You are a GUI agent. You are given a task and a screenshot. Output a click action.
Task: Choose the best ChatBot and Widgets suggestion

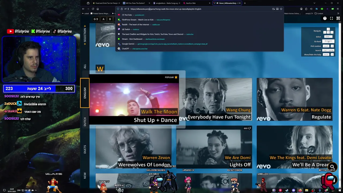(x=200, y=34)
